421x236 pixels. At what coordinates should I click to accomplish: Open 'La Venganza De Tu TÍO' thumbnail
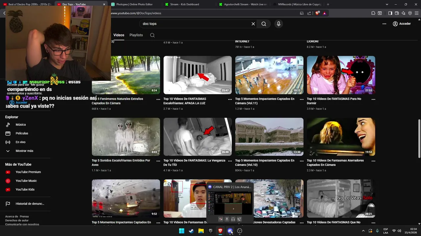[x=198, y=137]
